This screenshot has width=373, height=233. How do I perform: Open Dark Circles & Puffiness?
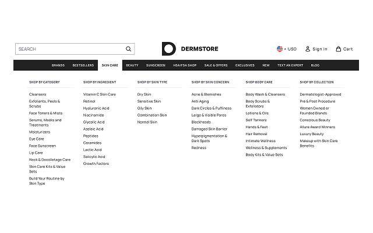[212, 108]
